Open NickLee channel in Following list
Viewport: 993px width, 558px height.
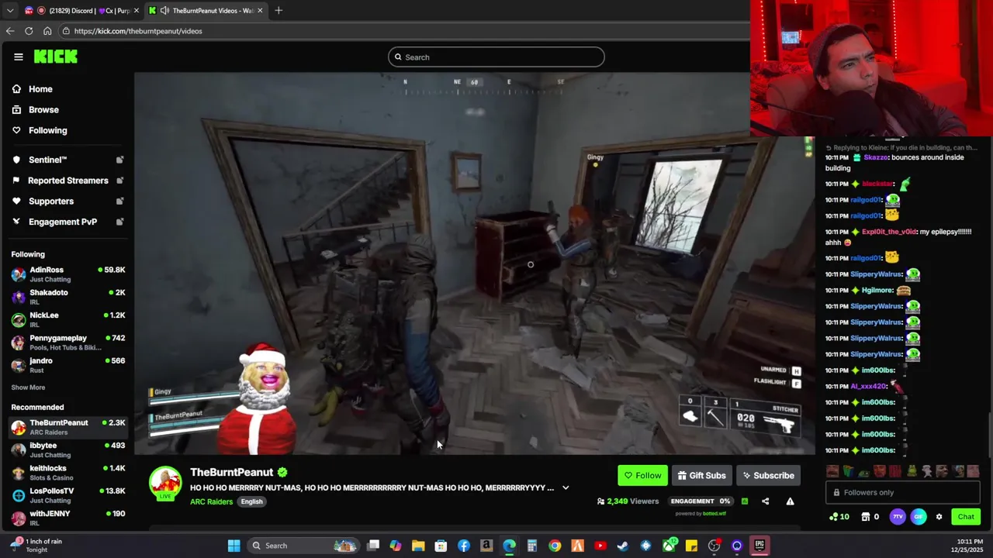click(x=68, y=319)
